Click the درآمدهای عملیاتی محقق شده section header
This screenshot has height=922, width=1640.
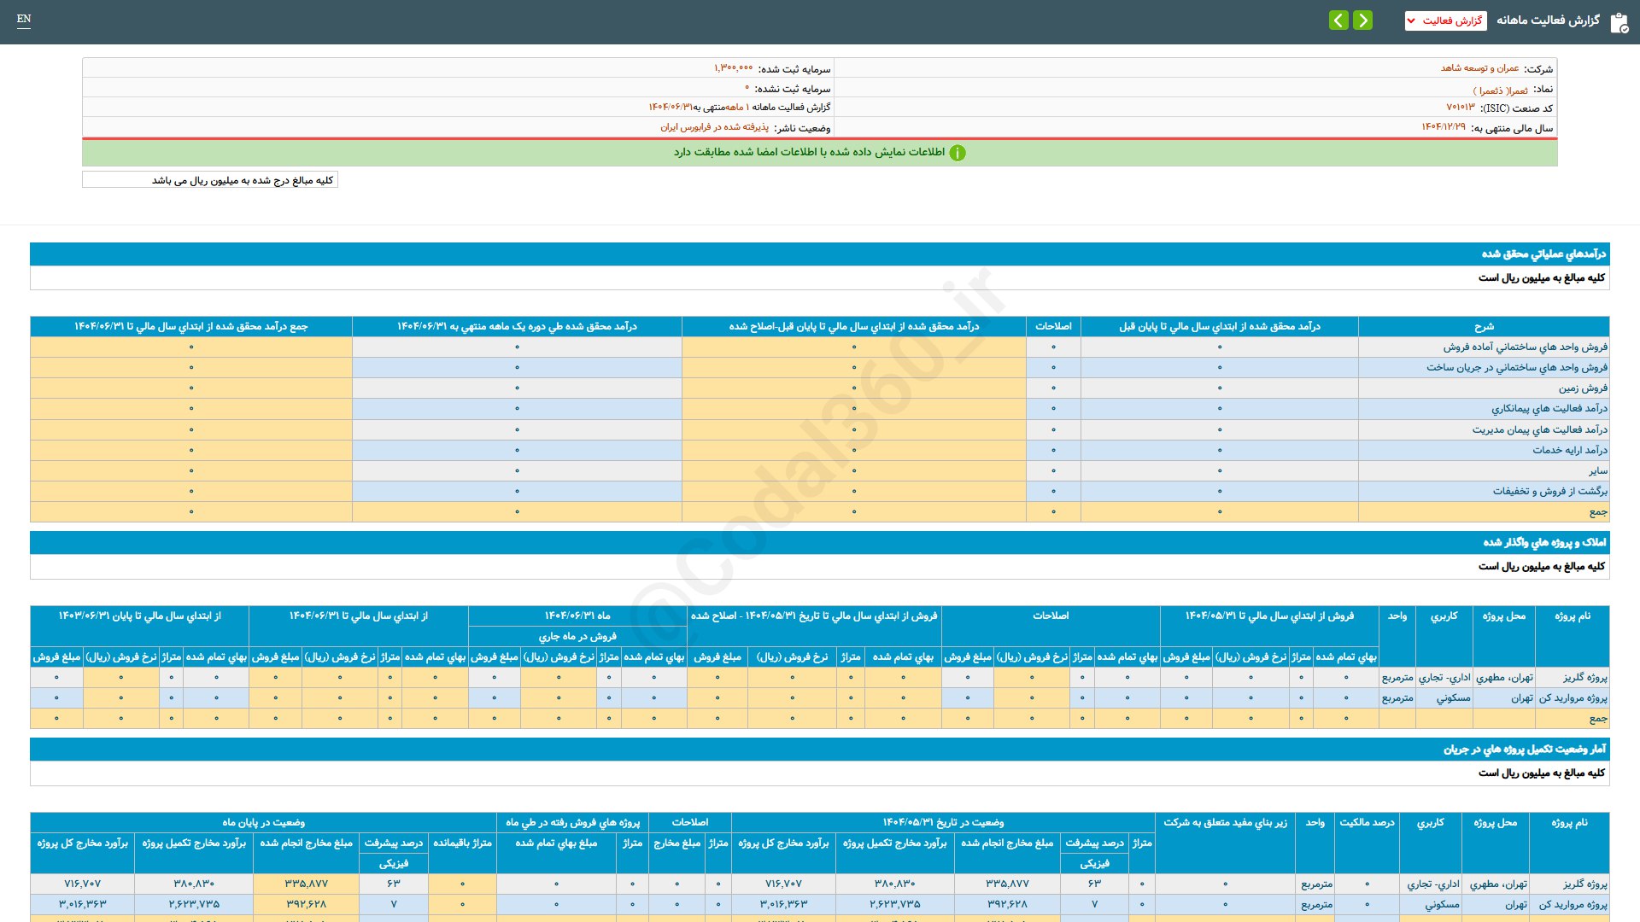pyautogui.click(x=1543, y=254)
